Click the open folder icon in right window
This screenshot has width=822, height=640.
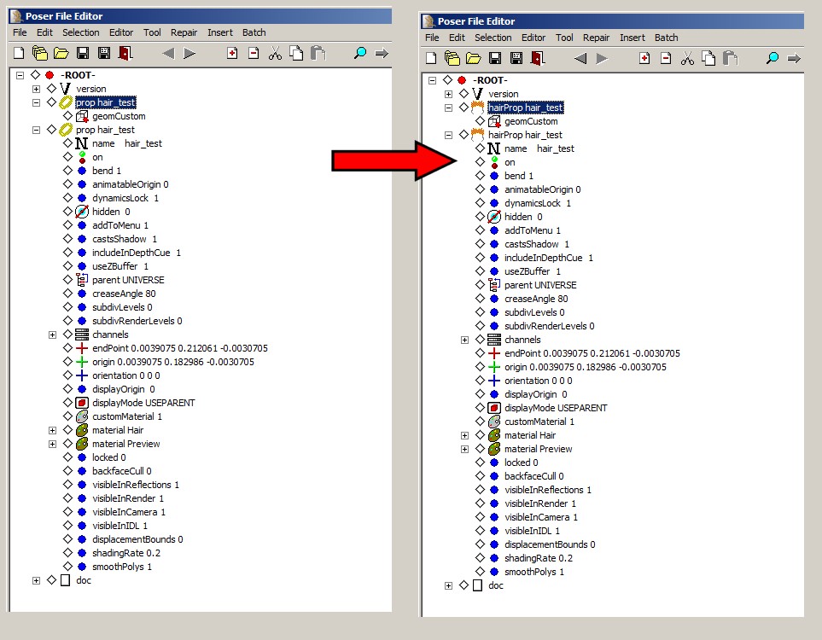[474, 58]
